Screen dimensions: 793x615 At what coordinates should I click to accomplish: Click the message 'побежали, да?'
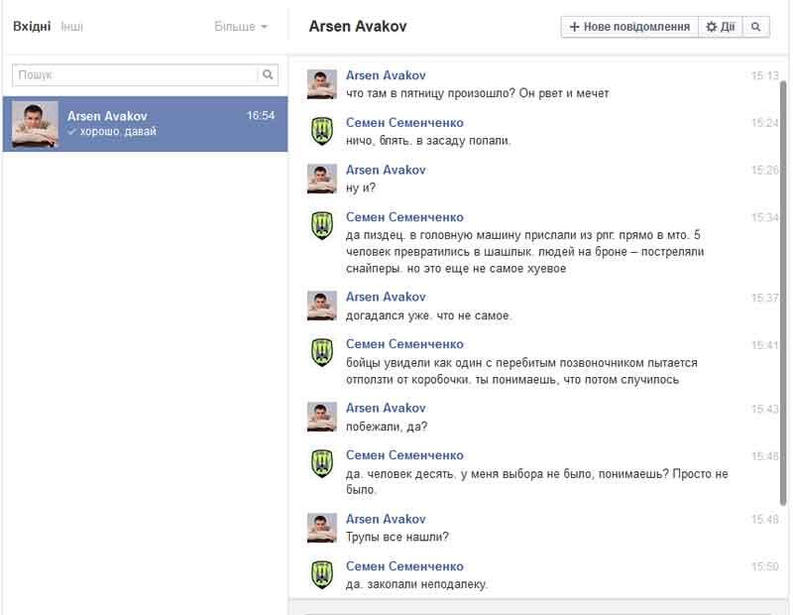[387, 427]
